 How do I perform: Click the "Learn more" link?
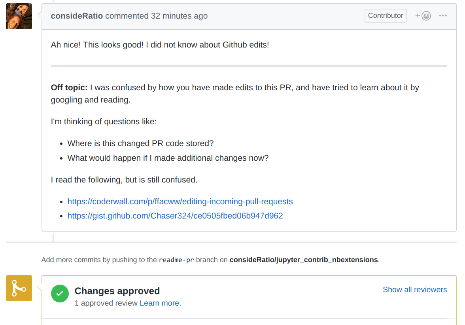click(x=160, y=303)
